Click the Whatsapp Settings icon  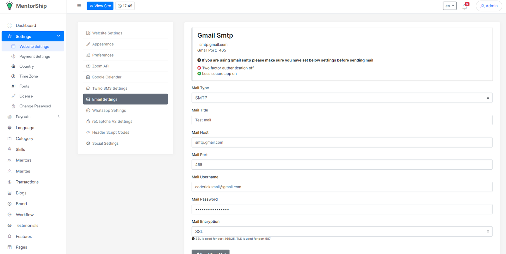88,110
